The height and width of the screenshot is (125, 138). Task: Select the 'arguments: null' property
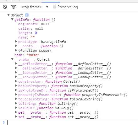pos(34,24)
